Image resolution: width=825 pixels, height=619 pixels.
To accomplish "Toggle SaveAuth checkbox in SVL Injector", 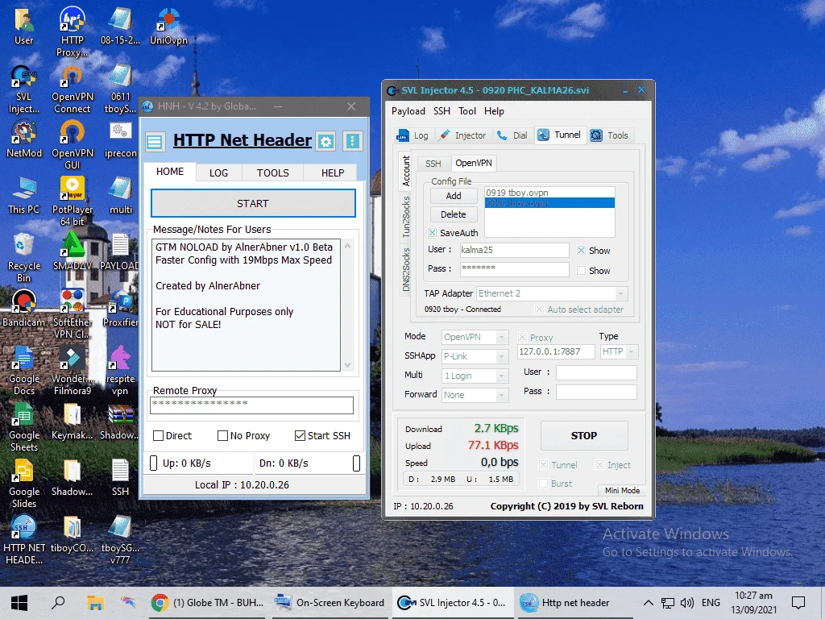I will pos(433,233).
